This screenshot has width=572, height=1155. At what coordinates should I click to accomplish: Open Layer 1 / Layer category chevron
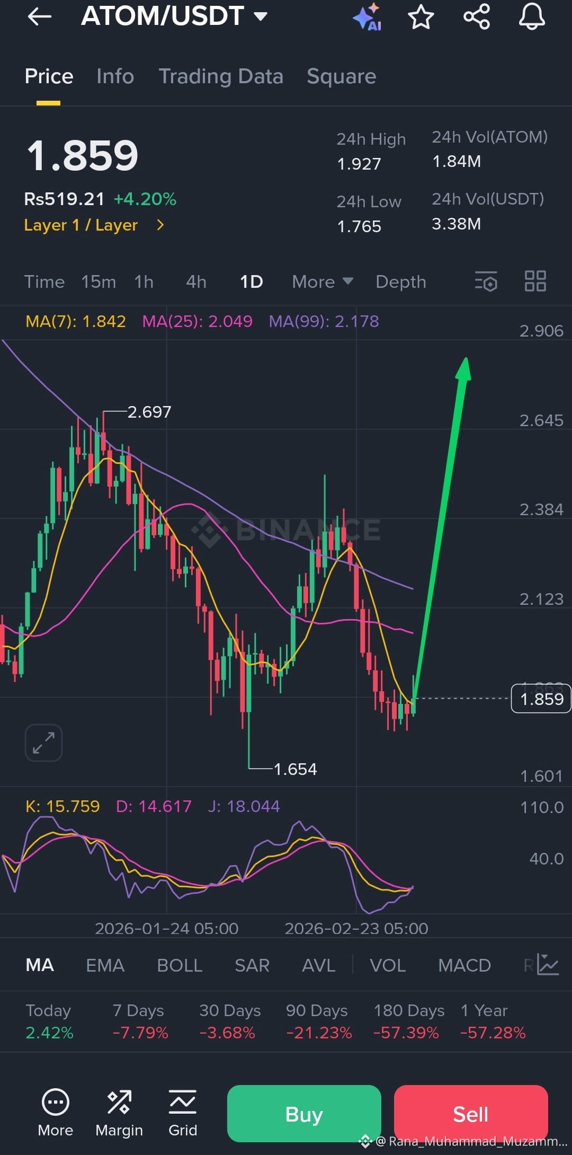160,225
